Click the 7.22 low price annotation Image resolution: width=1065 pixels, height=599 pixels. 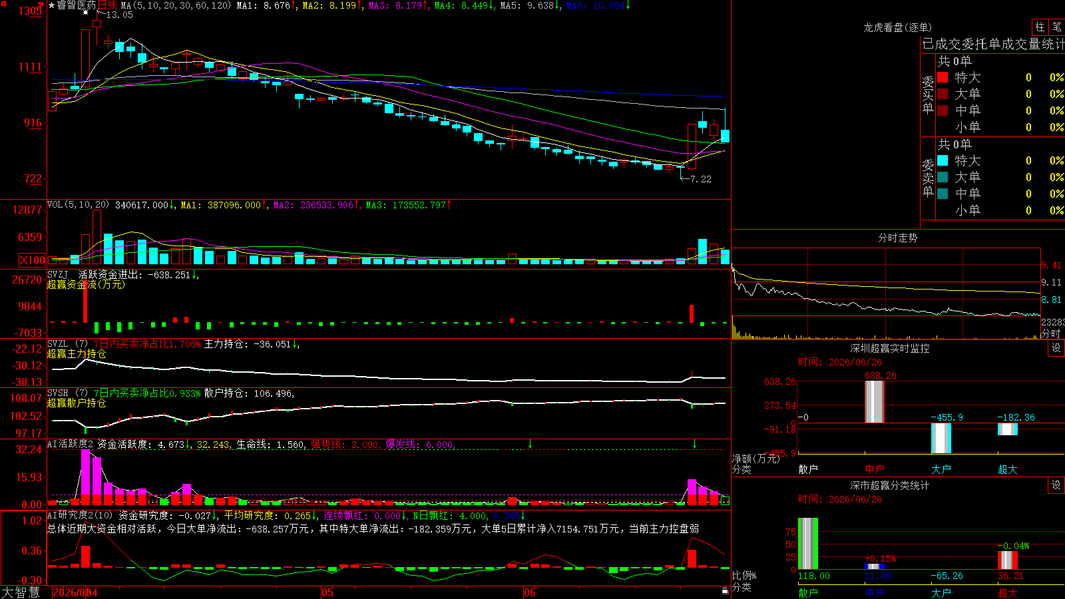click(701, 179)
